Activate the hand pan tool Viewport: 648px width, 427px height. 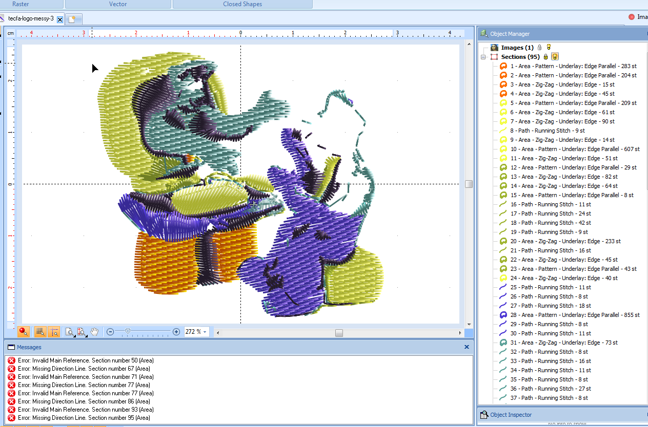tap(94, 332)
